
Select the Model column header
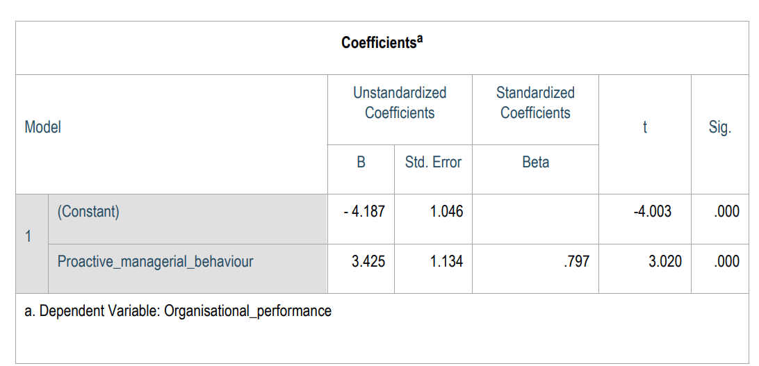[43, 128]
